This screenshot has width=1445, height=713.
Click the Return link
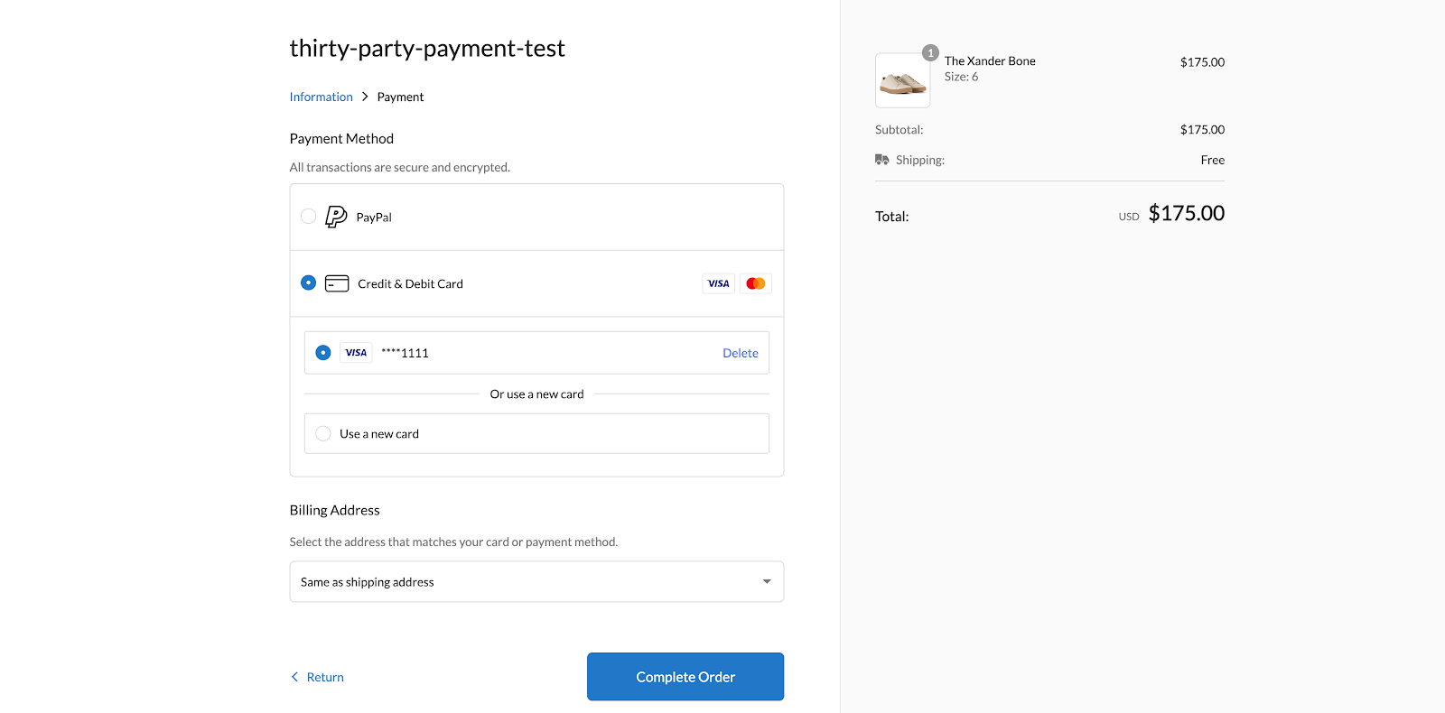[324, 676]
